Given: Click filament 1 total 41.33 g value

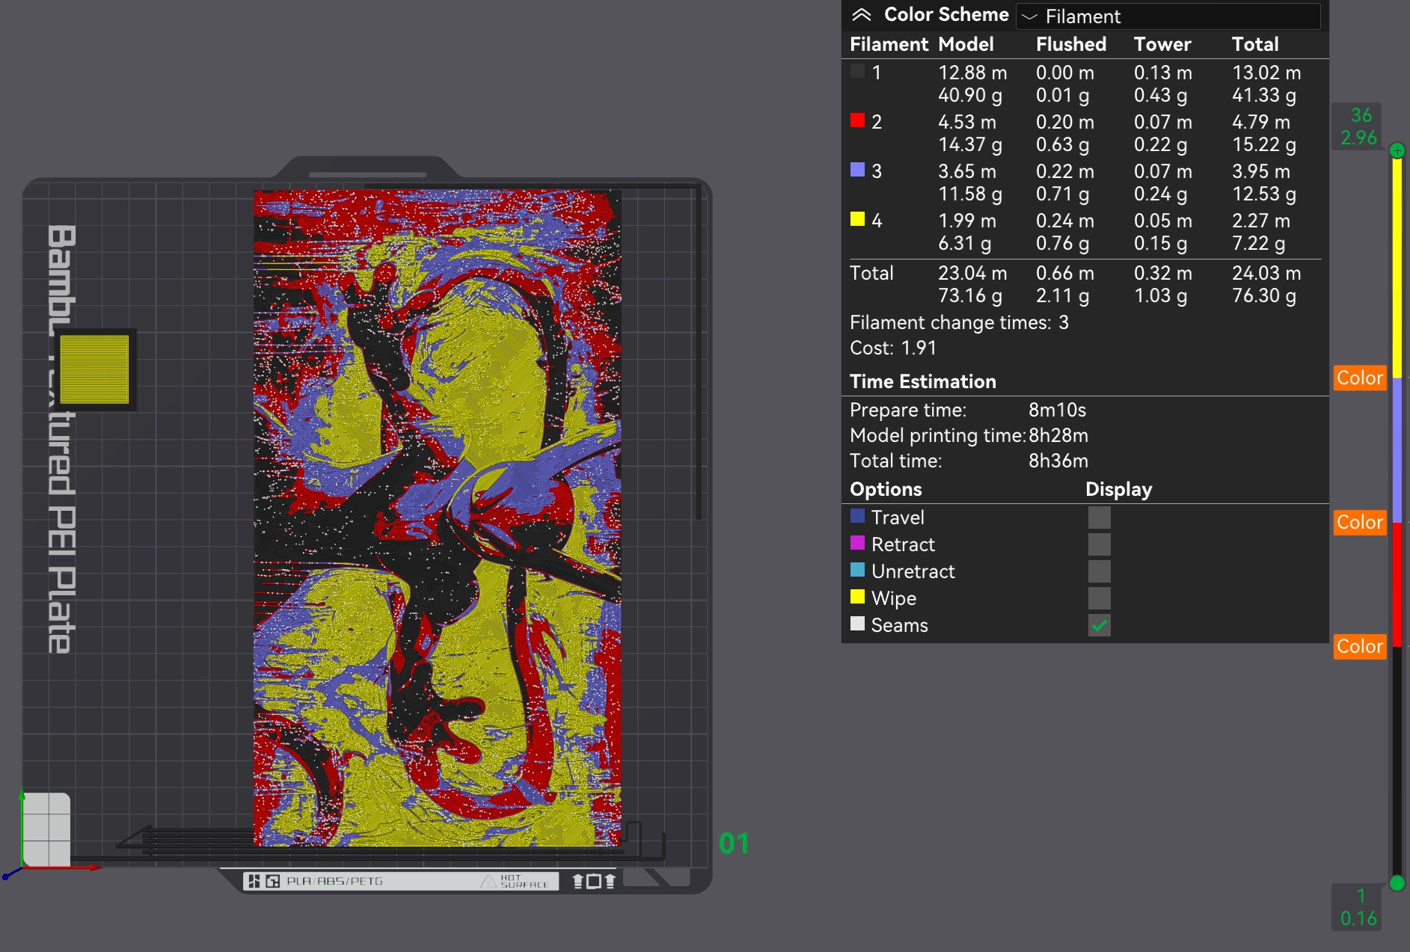Looking at the screenshot, I should click(x=1264, y=95).
